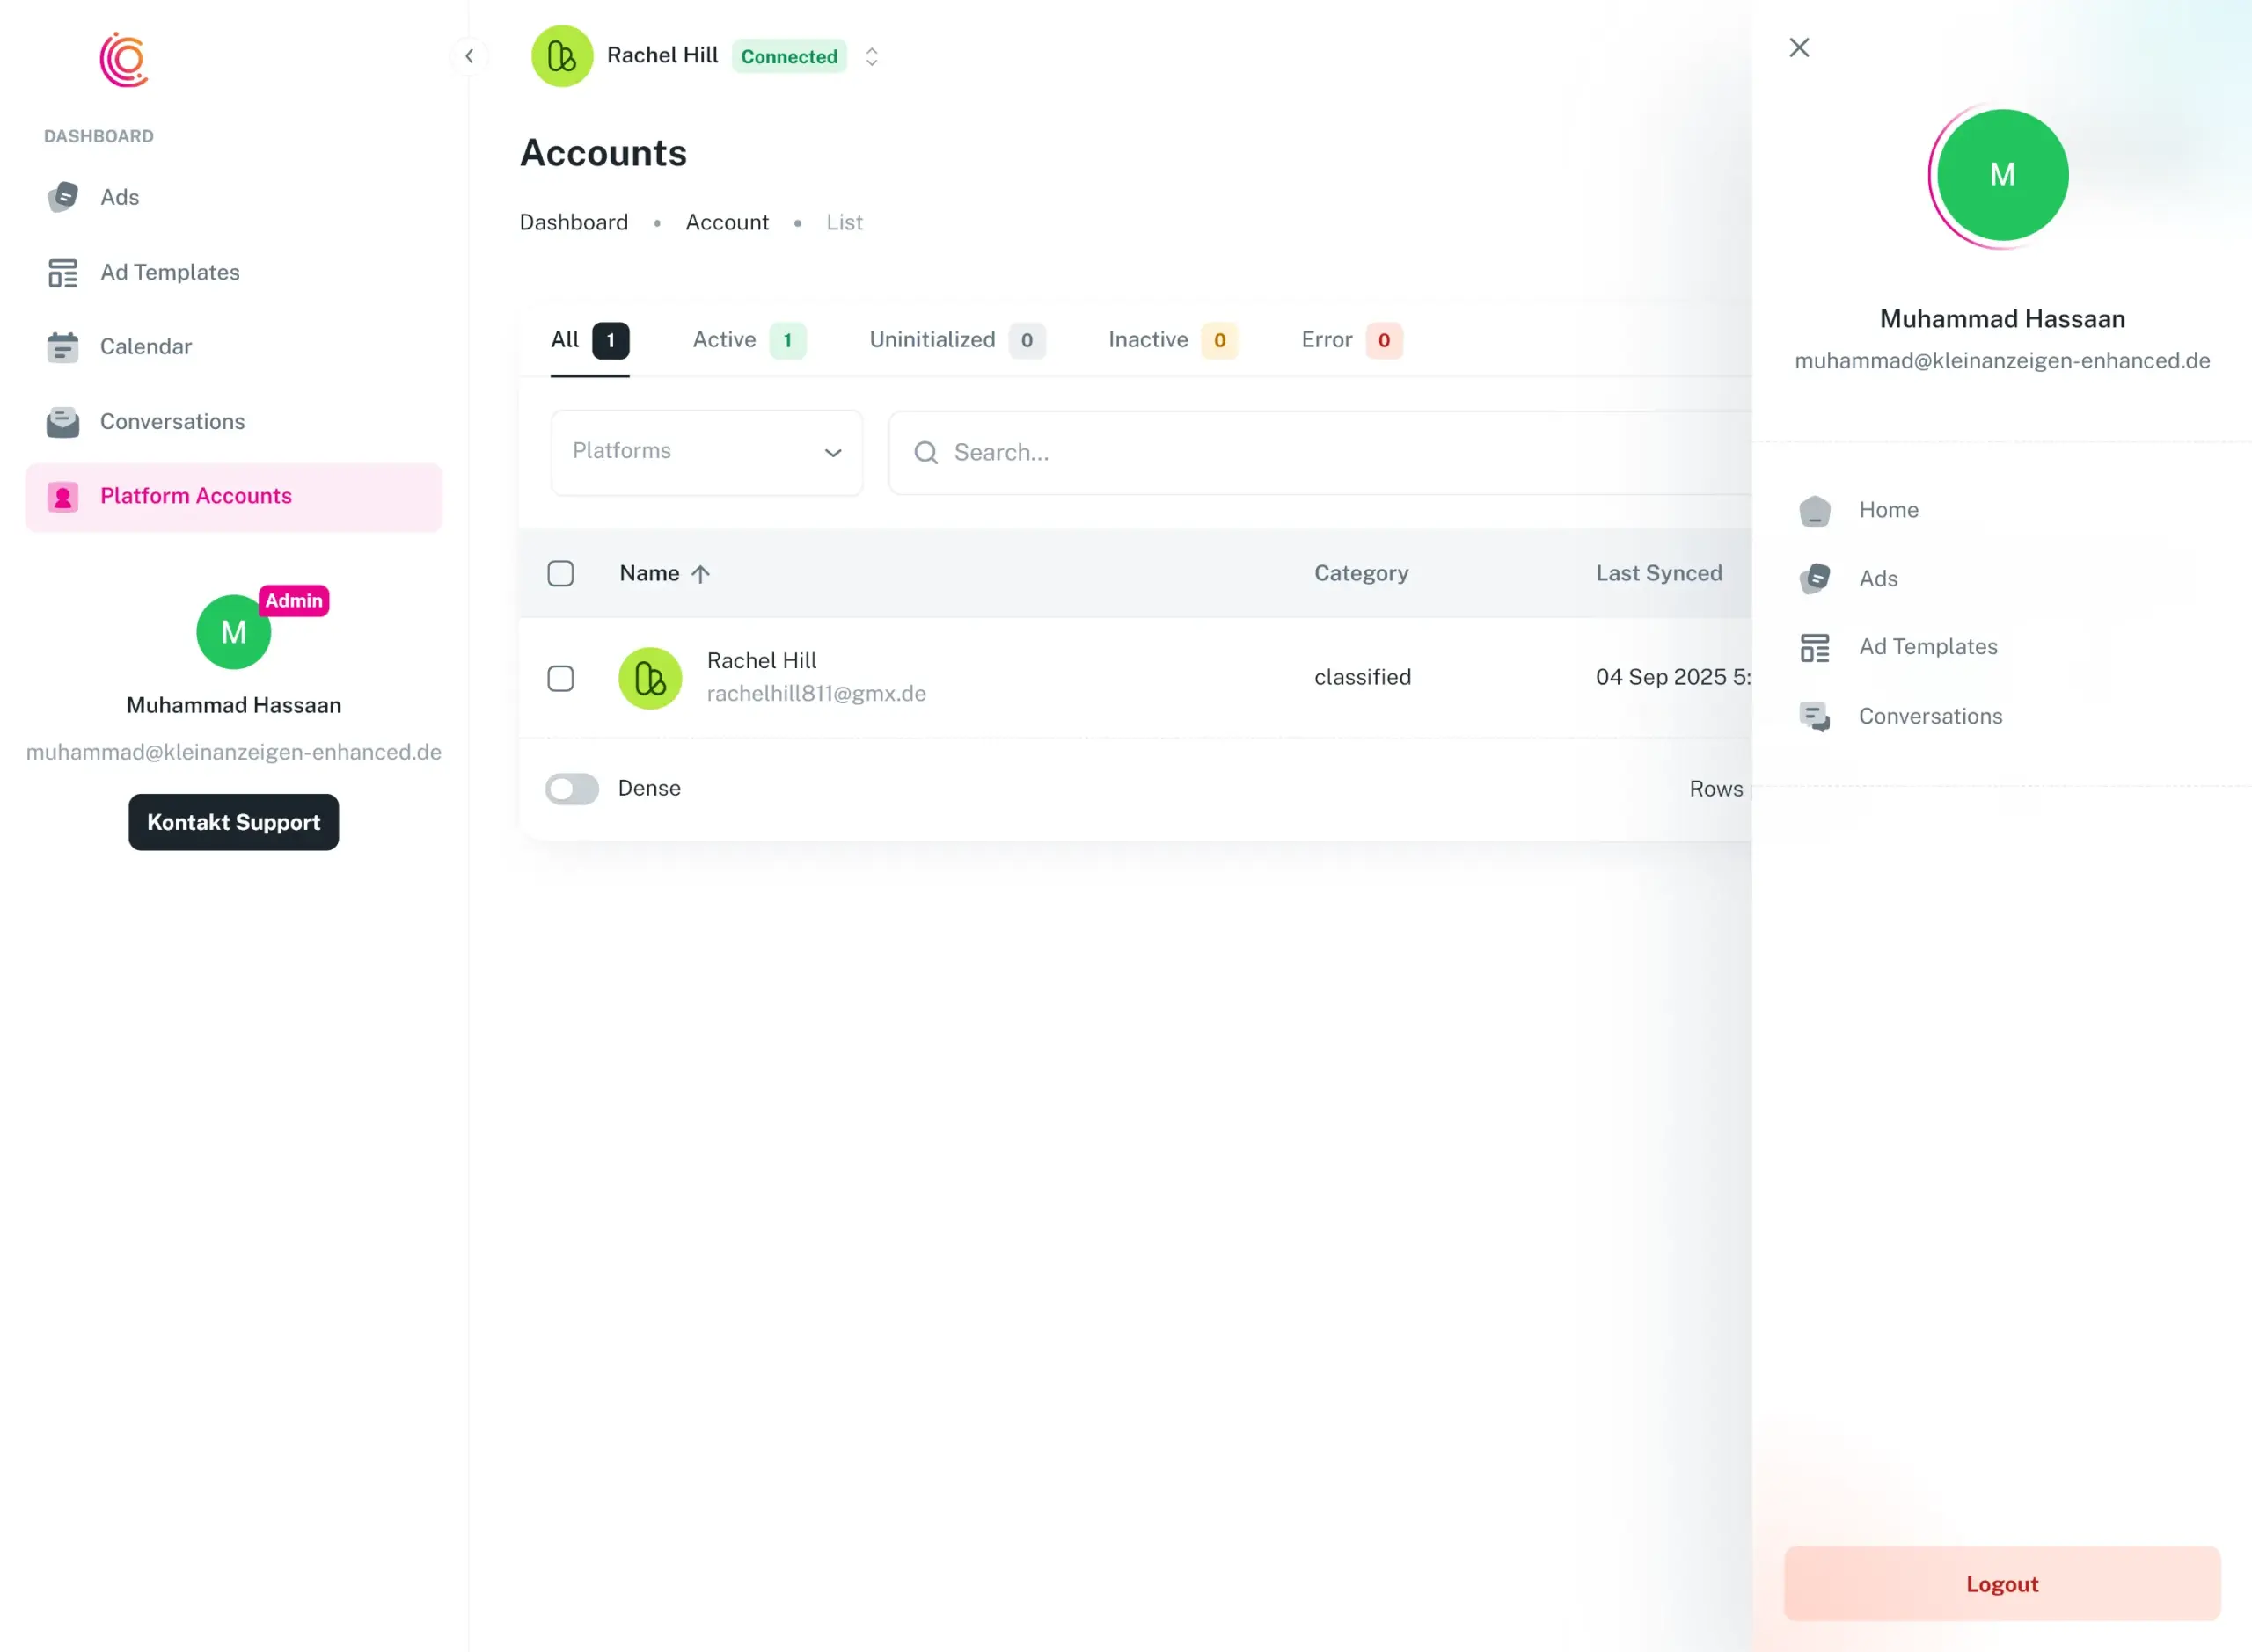This screenshot has width=2252, height=1652.
Task: Sort by the Name column arrow
Action: click(x=700, y=574)
